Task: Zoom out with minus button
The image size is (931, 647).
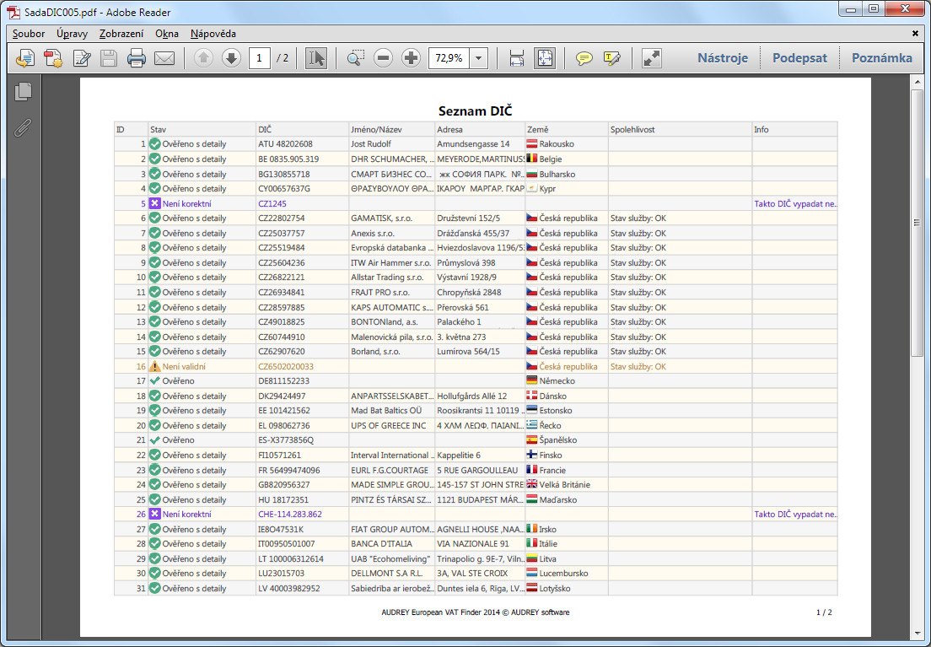Action: [384, 58]
